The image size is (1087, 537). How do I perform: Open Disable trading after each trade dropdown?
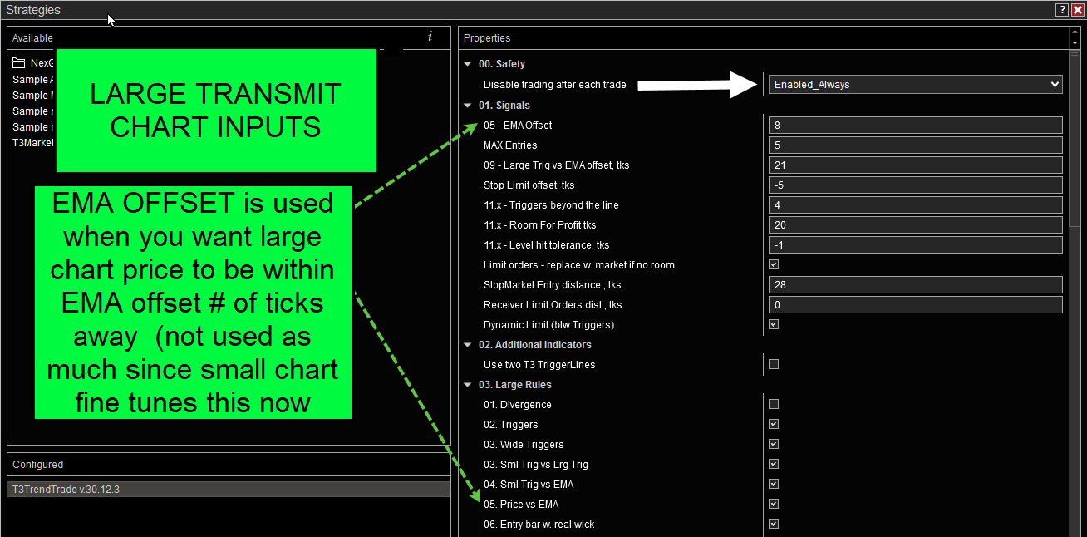point(915,84)
